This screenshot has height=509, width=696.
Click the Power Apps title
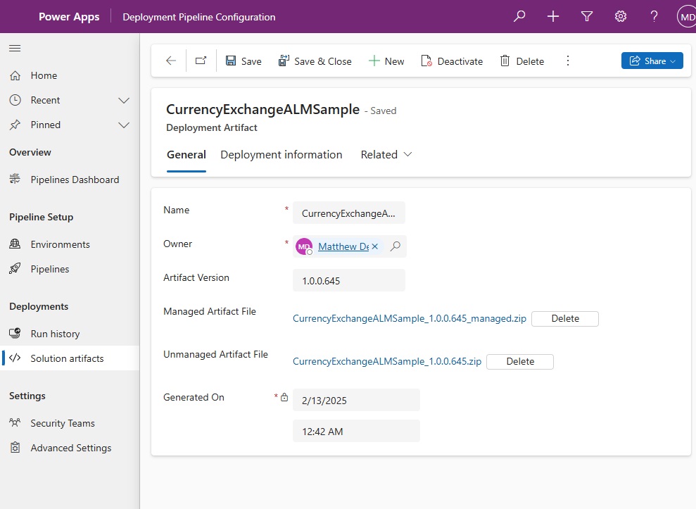[69, 17]
